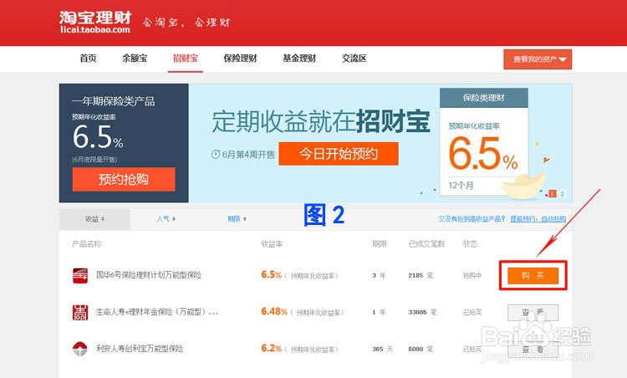This screenshot has width=627, height=378.
Task: Open 生命人寿e理财年金保险 product
Action: coord(157,312)
